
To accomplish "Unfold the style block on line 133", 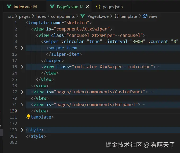I will tap(22, 130).
